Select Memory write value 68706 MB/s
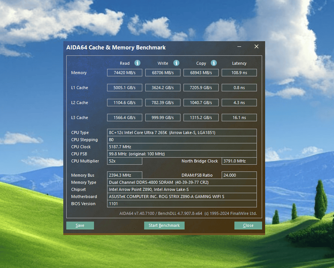Viewport: 334px width, 268px height. click(163, 73)
